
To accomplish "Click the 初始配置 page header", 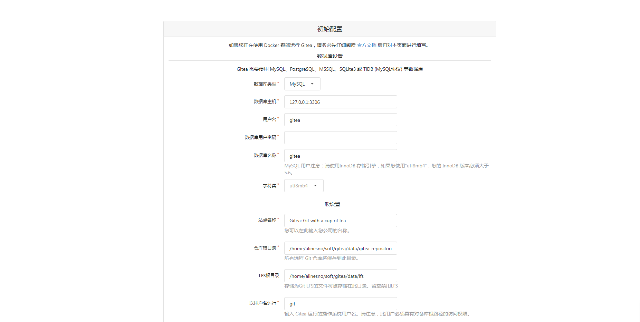I will pos(329,29).
